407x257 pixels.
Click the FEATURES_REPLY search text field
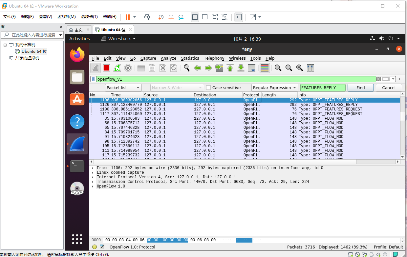323,88
